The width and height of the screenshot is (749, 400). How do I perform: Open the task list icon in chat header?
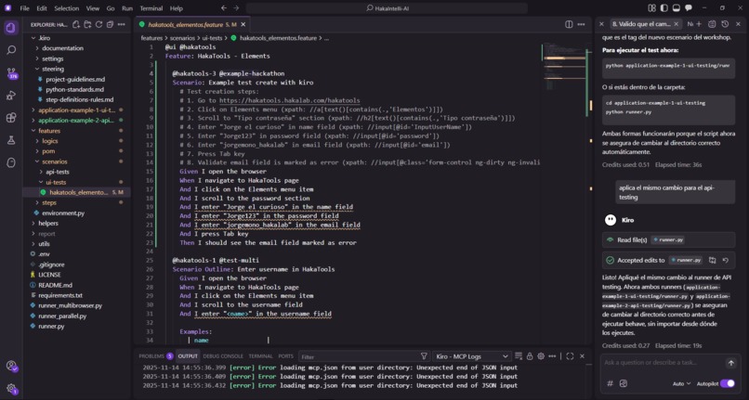[x=712, y=24]
